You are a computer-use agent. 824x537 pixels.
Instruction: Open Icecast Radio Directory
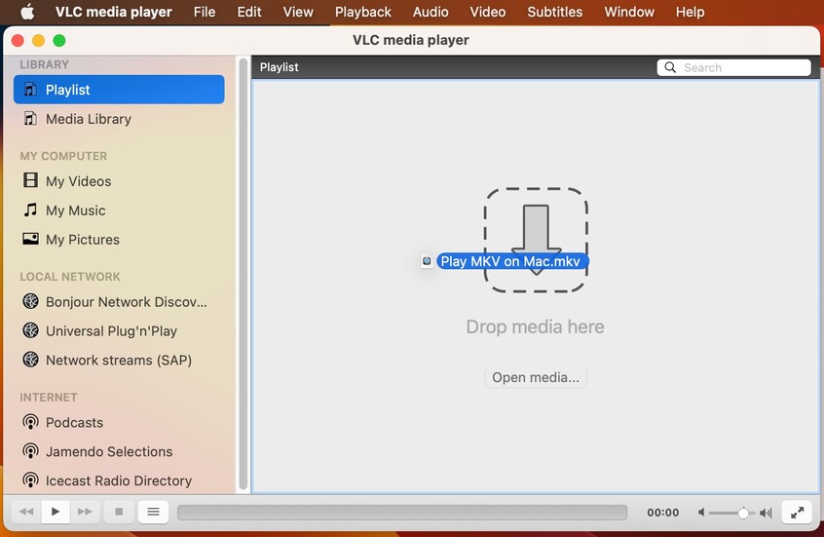coord(118,480)
